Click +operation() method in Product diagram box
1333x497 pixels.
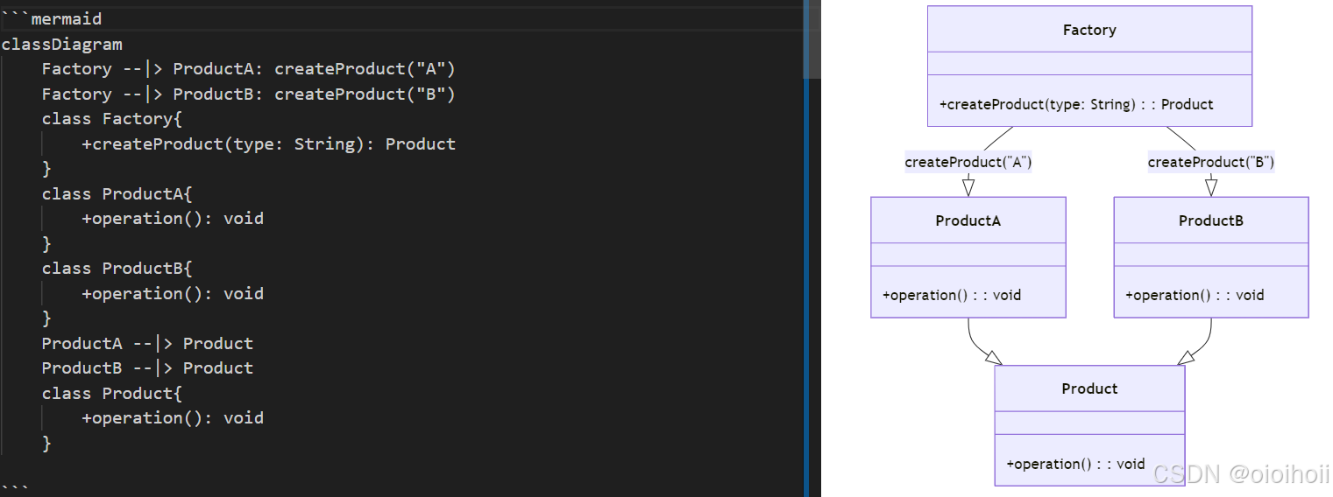point(1075,464)
